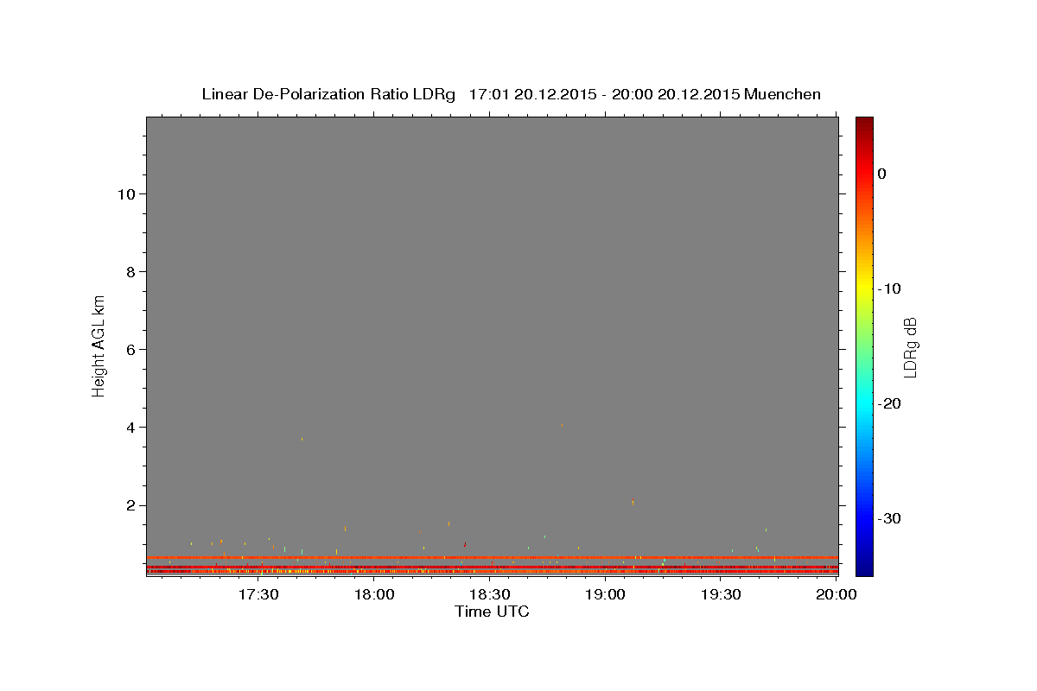The image size is (1037, 691).
Task: Click the date text '20:00 20.12.2015 Muenchen'
Action: (x=716, y=94)
